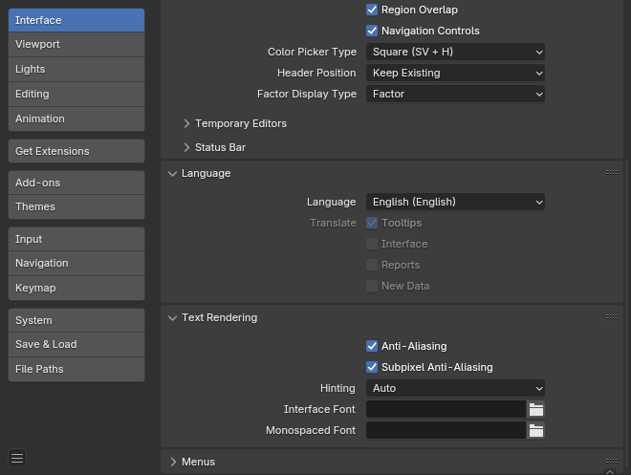Toggle Translate Tooltips checkbox
The height and width of the screenshot is (475, 631).
click(372, 223)
